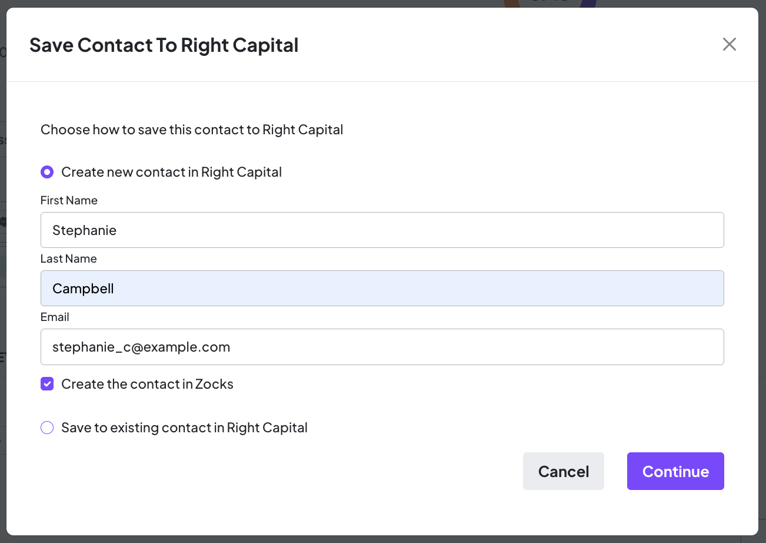766x543 pixels.
Task: Uncheck Create the contact in Zocks checkbox
Action: click(47, 384)
